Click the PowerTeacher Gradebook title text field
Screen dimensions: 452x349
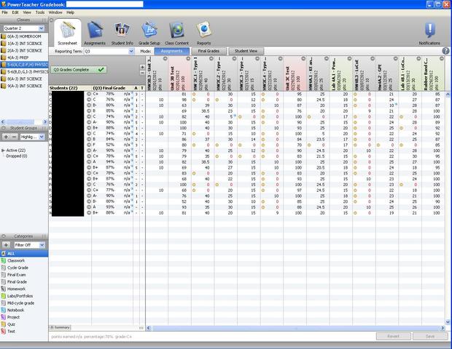point(105,4)
